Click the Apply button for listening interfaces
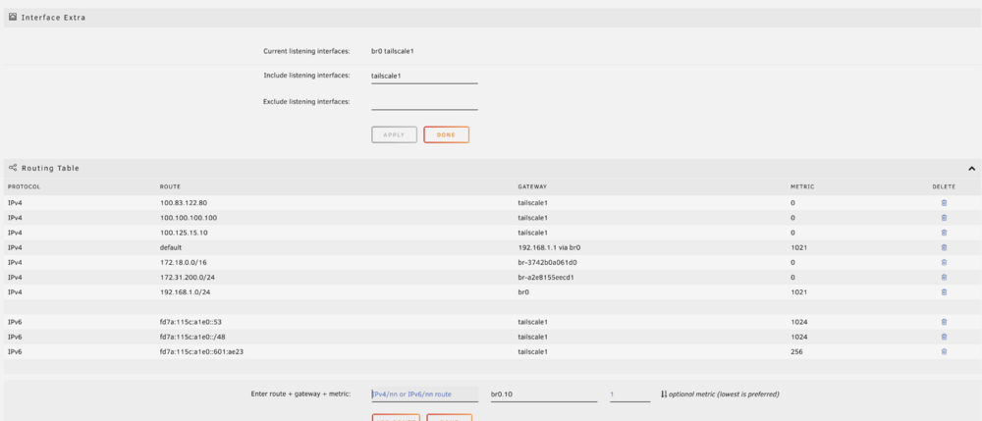982x421 pixels. 394,134
